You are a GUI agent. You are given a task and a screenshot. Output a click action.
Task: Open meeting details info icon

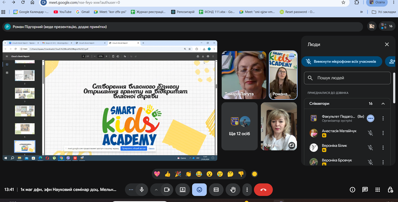pos(352,190)
